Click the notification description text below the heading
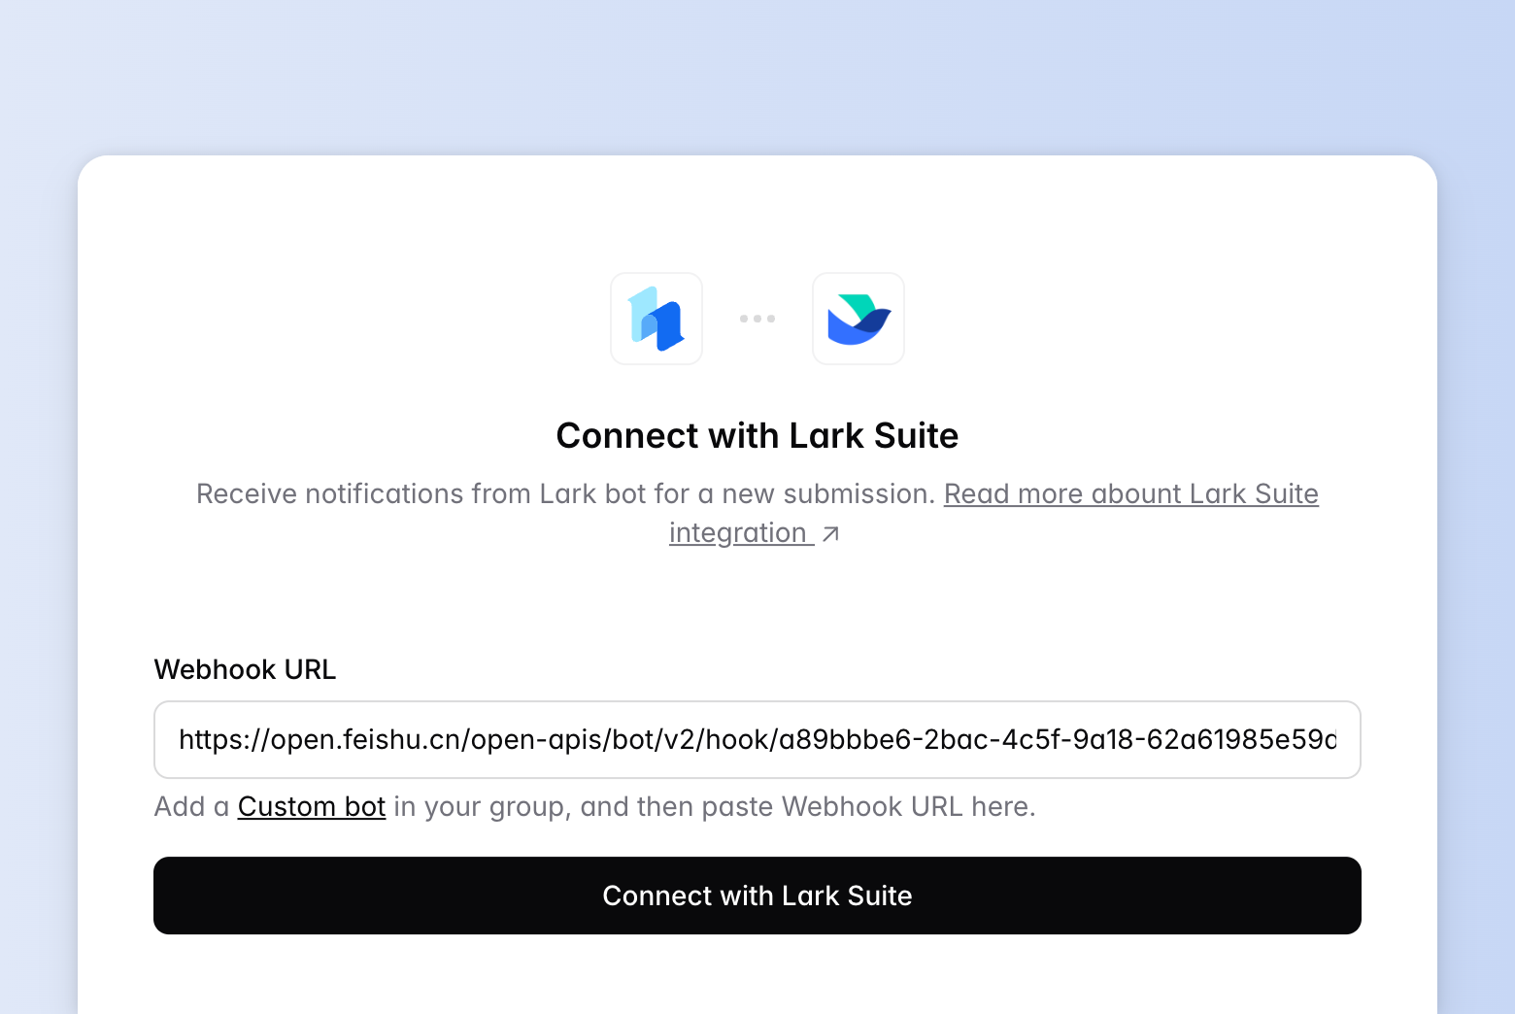Image resolution: width=1515 pixels, height=1014 pixels. 563,493
